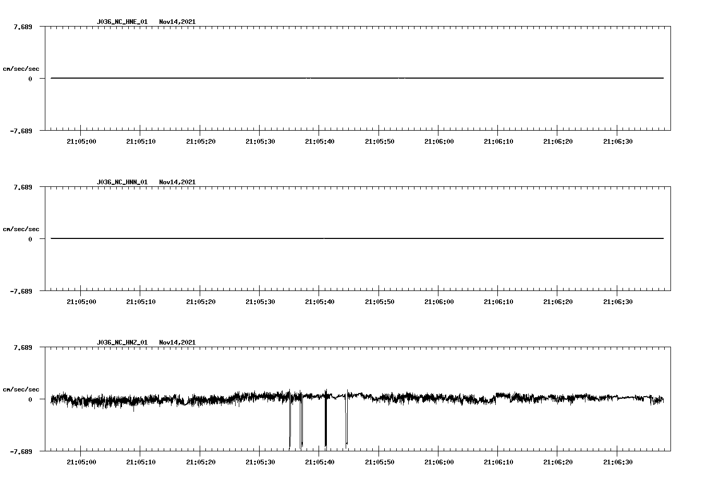Click the 7.689 upper limit of HNE plot
This screenshot has height=481, width=708.
pyautogui.click(x=22, y=27)
